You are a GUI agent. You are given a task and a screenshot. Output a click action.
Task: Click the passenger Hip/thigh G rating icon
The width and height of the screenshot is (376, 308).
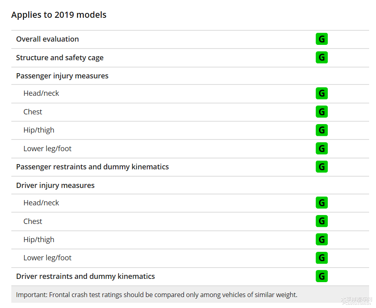(x=321, y=130)
